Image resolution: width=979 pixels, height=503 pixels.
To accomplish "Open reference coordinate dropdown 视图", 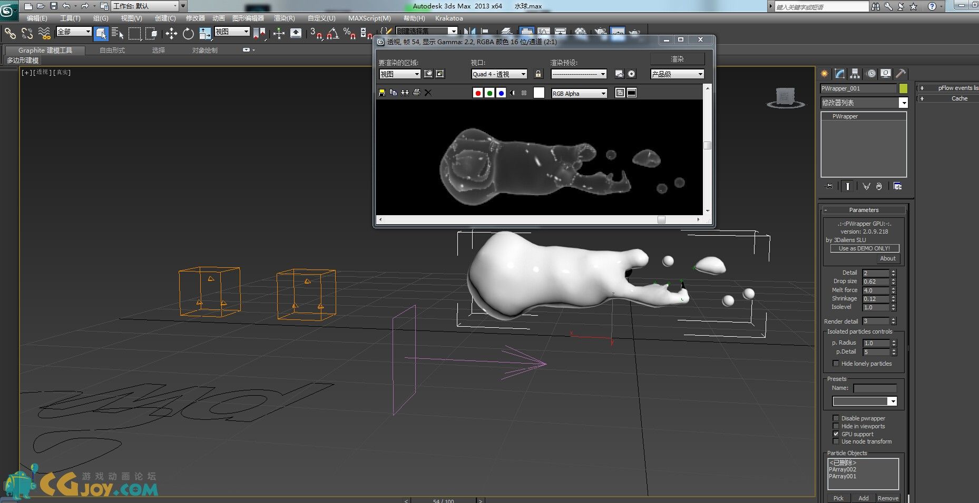I will [x=232, y=32].
